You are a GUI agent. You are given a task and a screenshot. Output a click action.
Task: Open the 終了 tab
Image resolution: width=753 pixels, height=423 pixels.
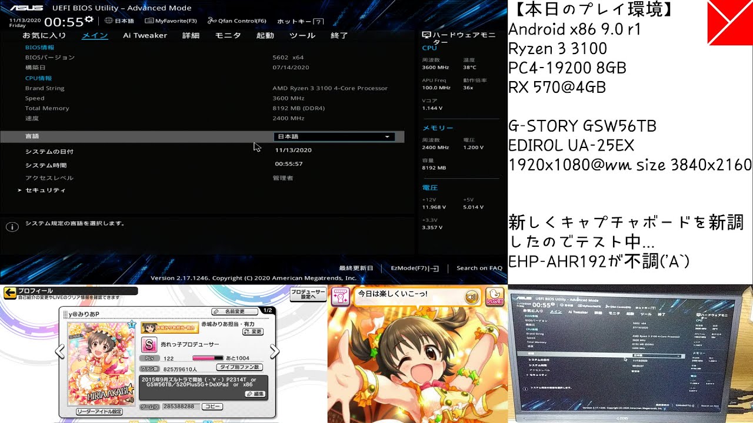(339, 35)
